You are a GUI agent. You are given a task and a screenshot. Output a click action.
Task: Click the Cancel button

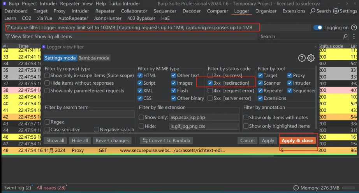[x=247, y=141]
